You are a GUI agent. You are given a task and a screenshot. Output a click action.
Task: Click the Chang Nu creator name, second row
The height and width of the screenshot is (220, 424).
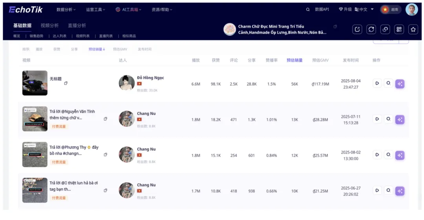pos(146,114)
